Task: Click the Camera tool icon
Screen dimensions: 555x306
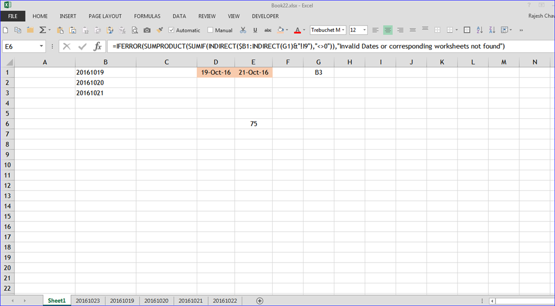Action: point(147,30)
